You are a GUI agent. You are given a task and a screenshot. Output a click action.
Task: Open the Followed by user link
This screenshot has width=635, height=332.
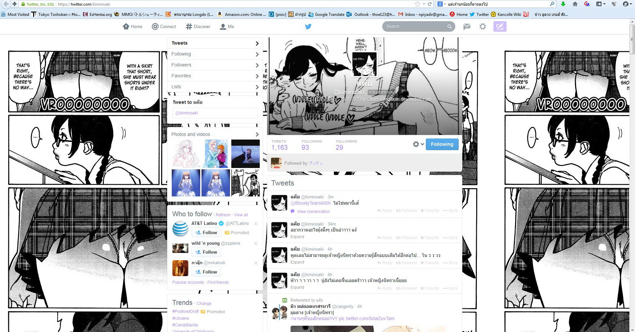point(316,163)
